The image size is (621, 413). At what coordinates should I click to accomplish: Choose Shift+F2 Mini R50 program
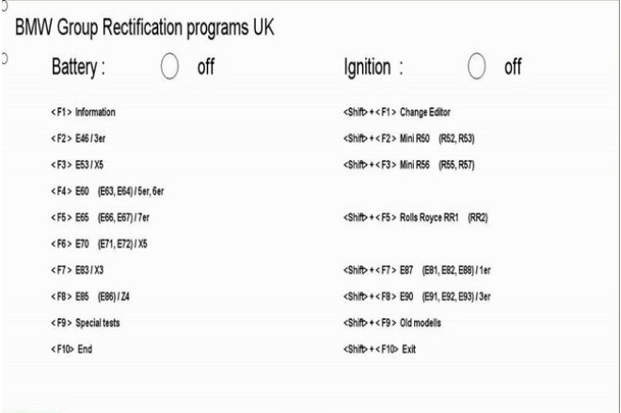click(409, 138)
